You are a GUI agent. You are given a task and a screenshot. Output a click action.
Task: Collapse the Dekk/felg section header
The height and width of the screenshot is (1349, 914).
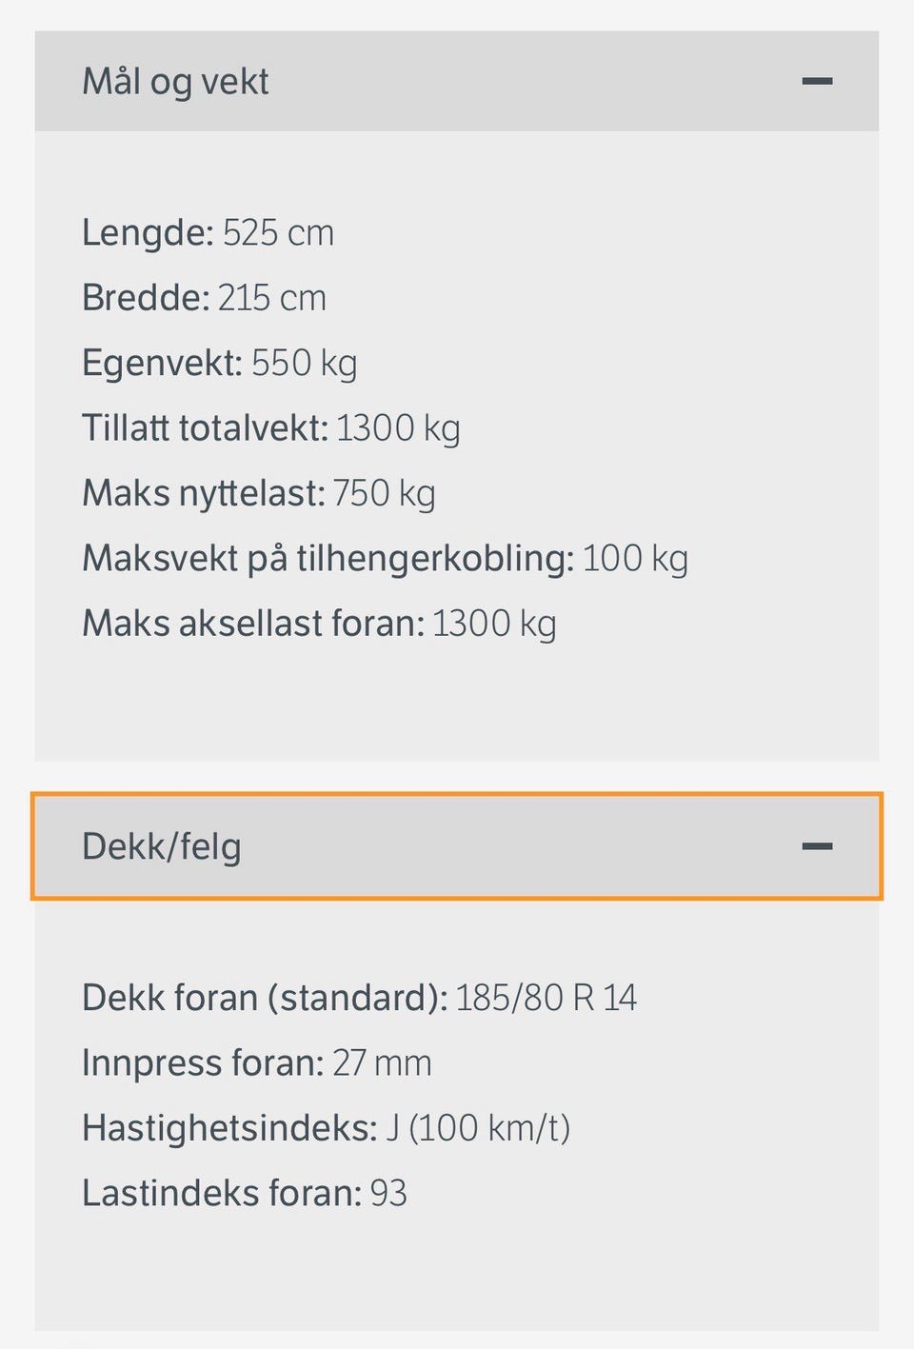[457, 846]
